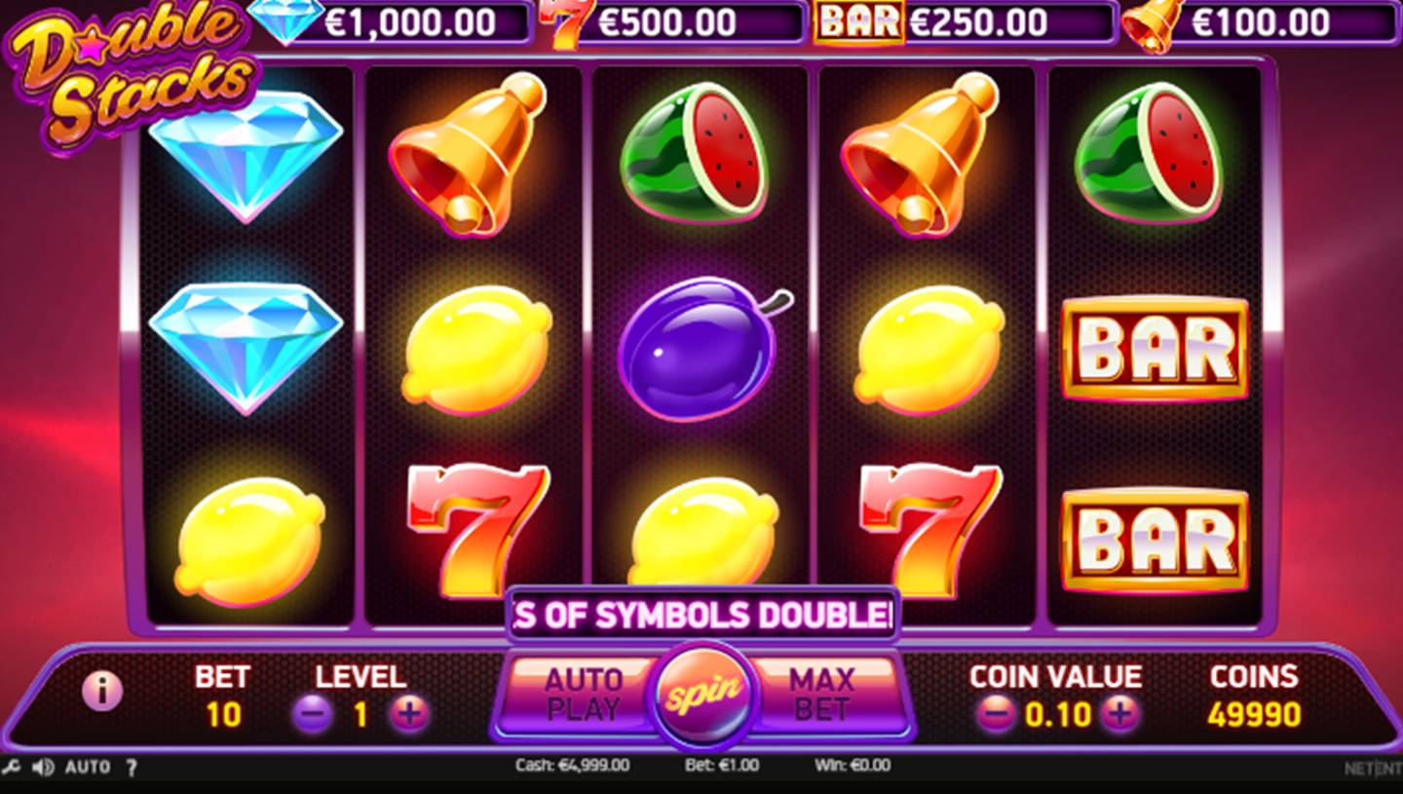
Task: Click the purple plum symbol on center reel
Action: click(700, 349)
